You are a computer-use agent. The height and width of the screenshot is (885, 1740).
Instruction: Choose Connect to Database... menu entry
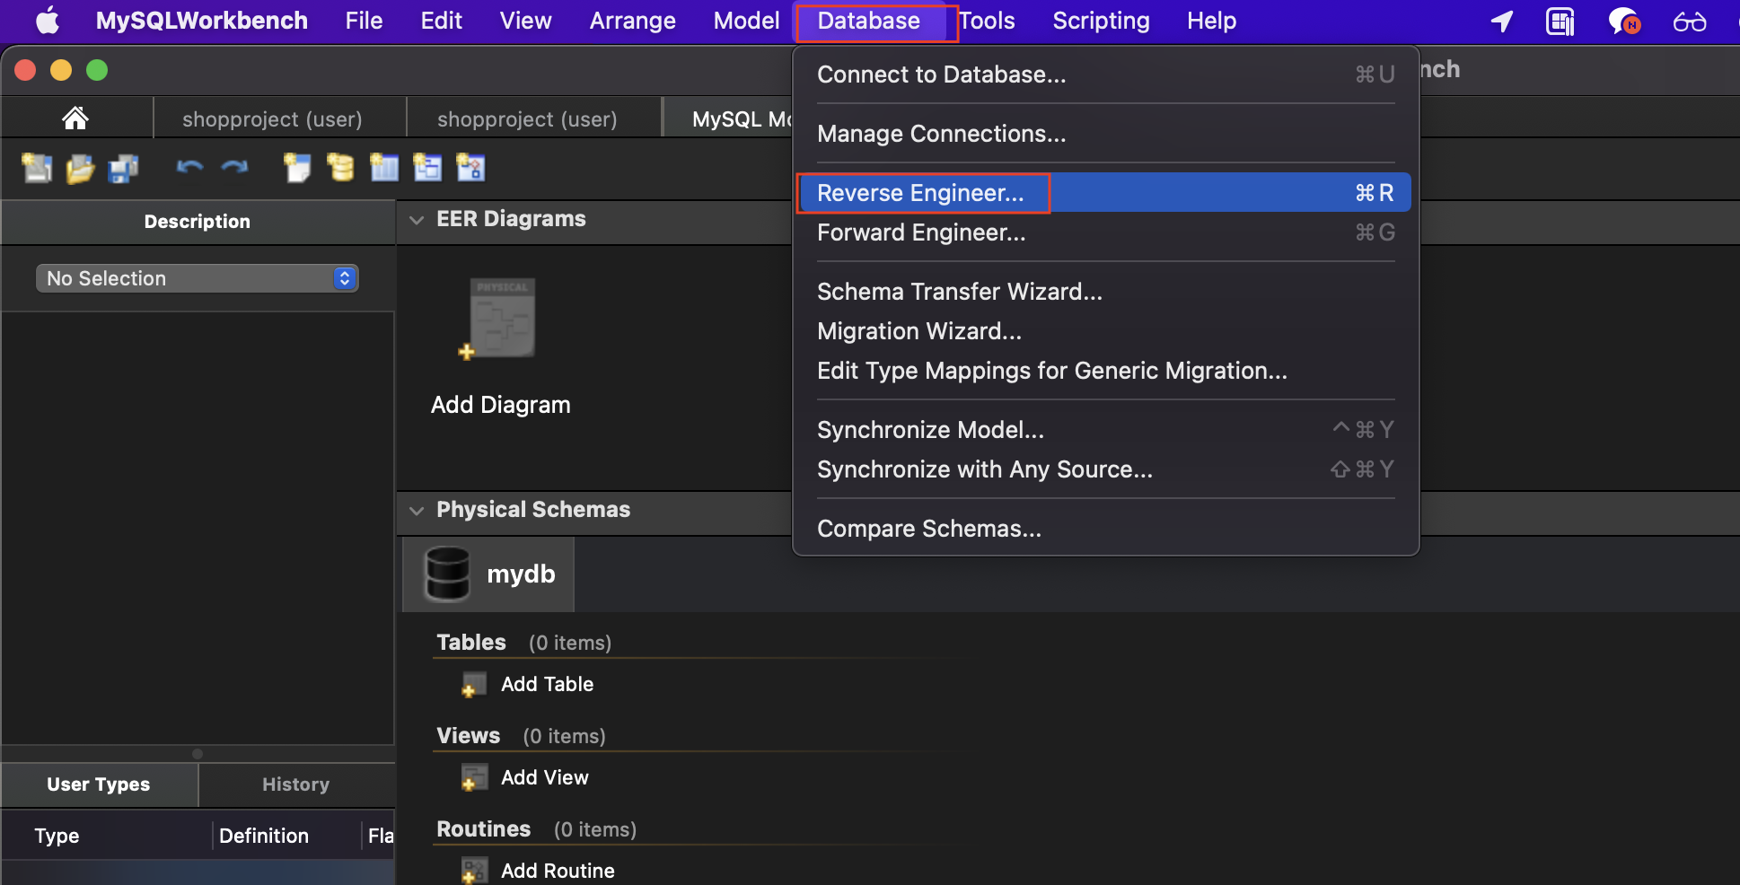click(x=1106, y=74)
